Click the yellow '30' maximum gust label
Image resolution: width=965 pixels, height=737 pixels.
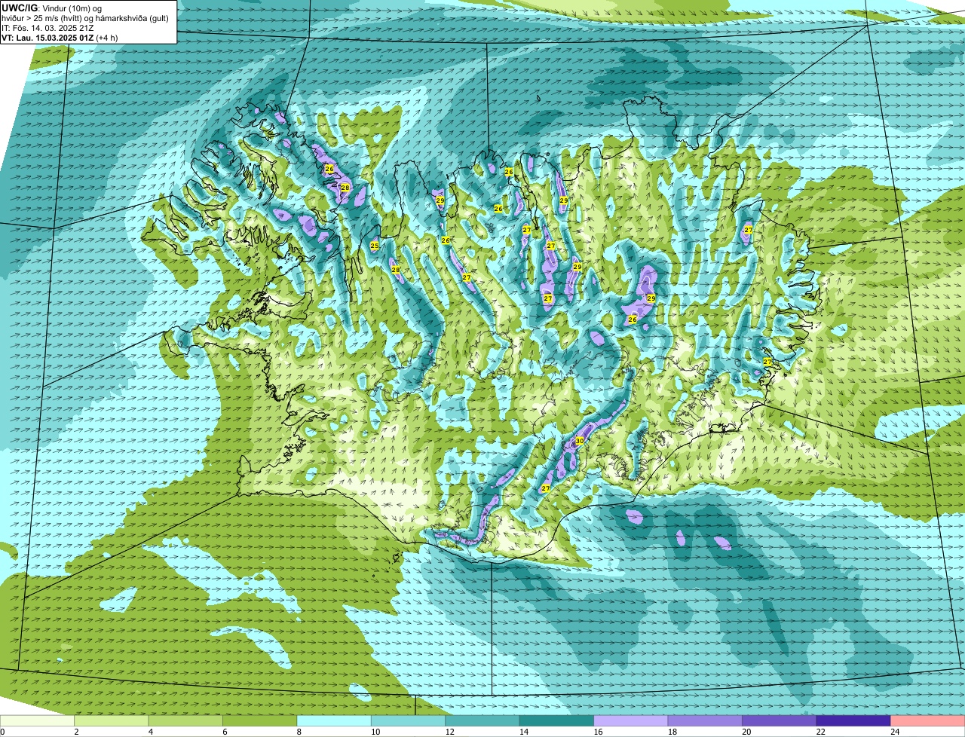580,441
